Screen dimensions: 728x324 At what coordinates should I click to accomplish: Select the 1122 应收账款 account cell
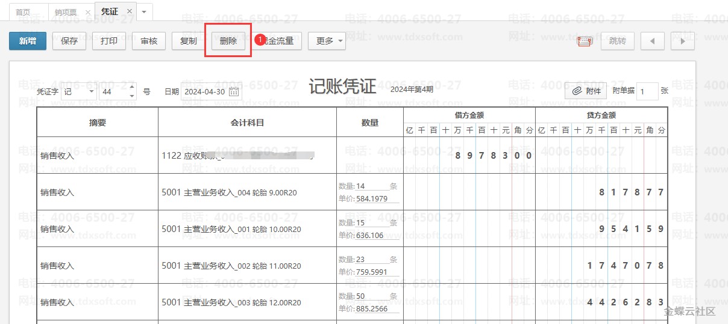pos(247,156)
